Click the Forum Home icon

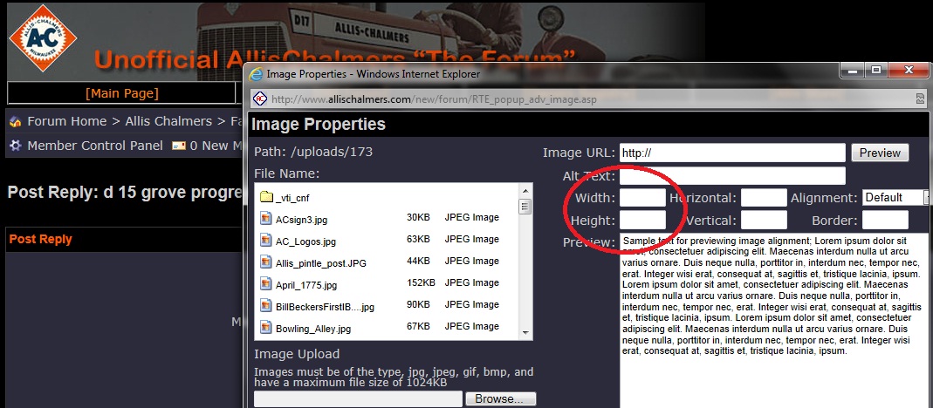pos(16,121)
